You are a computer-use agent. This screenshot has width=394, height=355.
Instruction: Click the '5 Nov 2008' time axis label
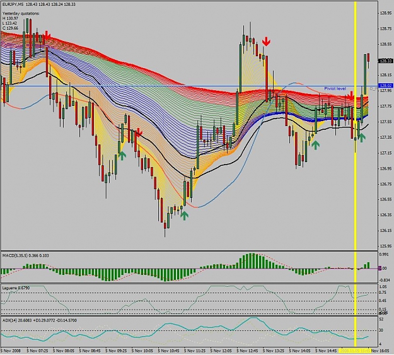click(x=11, y=351)
